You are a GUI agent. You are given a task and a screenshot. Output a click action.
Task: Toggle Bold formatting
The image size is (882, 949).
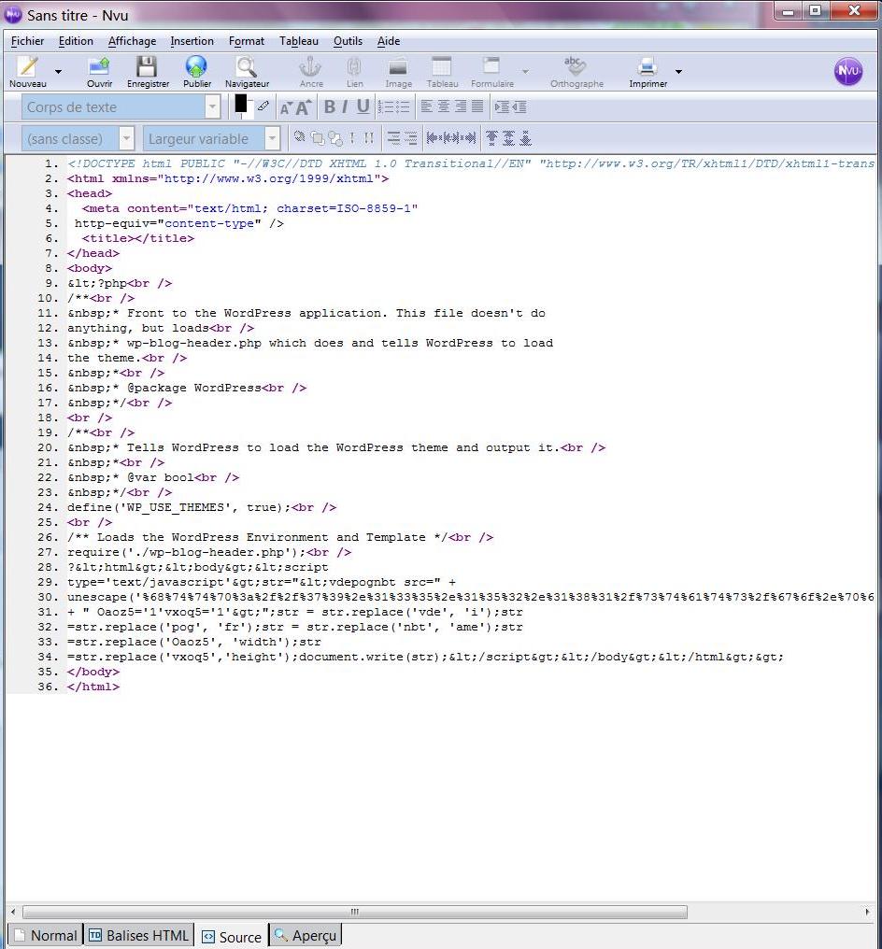coord(329,107)
